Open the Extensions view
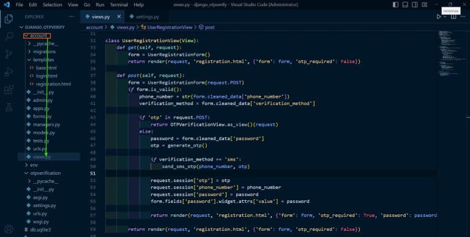This screenshot has width=470, height=237. click(x=9, y=89)
